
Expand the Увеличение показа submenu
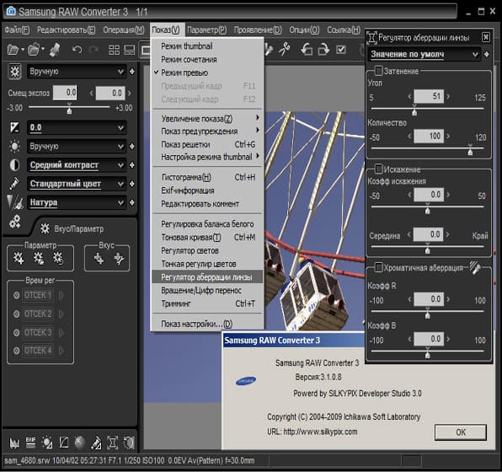tap(207, 118)
